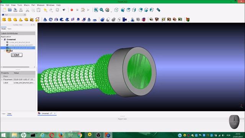Set front view
Image resolution: width=245 pixels, height=138 pixels.
coord(123,10)
